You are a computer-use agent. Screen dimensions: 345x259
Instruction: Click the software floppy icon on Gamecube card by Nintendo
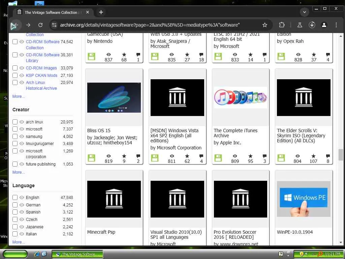(91, 56)
